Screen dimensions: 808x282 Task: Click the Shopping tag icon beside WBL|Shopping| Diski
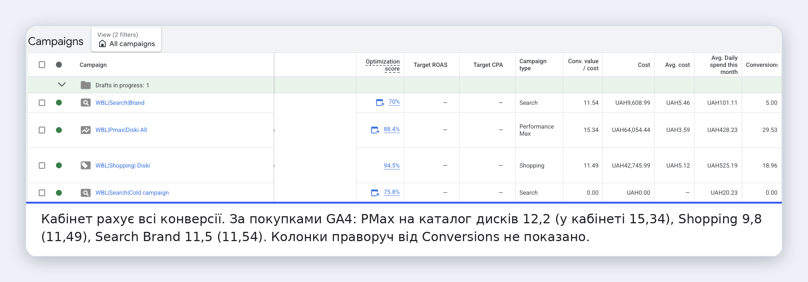coord(86,165)
